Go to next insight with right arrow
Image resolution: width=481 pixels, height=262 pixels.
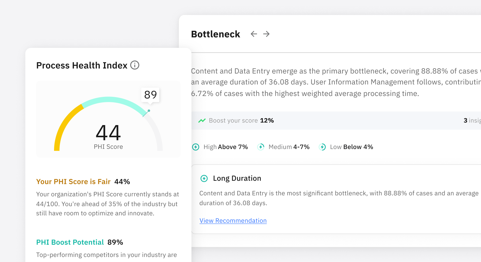click(x=266, y=34)
